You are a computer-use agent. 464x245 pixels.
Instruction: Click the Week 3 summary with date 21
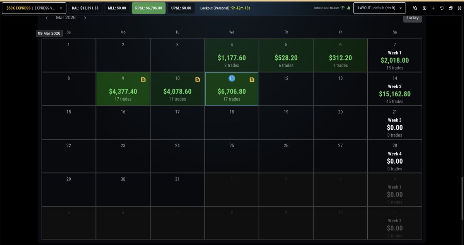[395, 122]
